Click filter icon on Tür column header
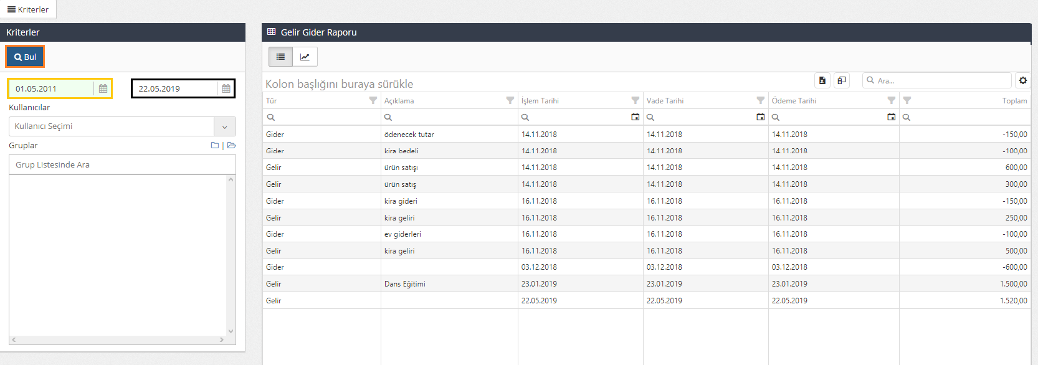 pyautogui.click(x=373, y=100)
